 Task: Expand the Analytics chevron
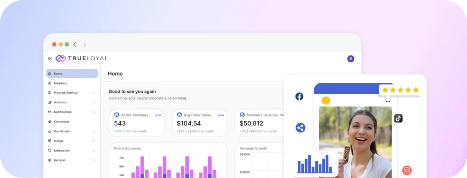[x=94, y=102]
